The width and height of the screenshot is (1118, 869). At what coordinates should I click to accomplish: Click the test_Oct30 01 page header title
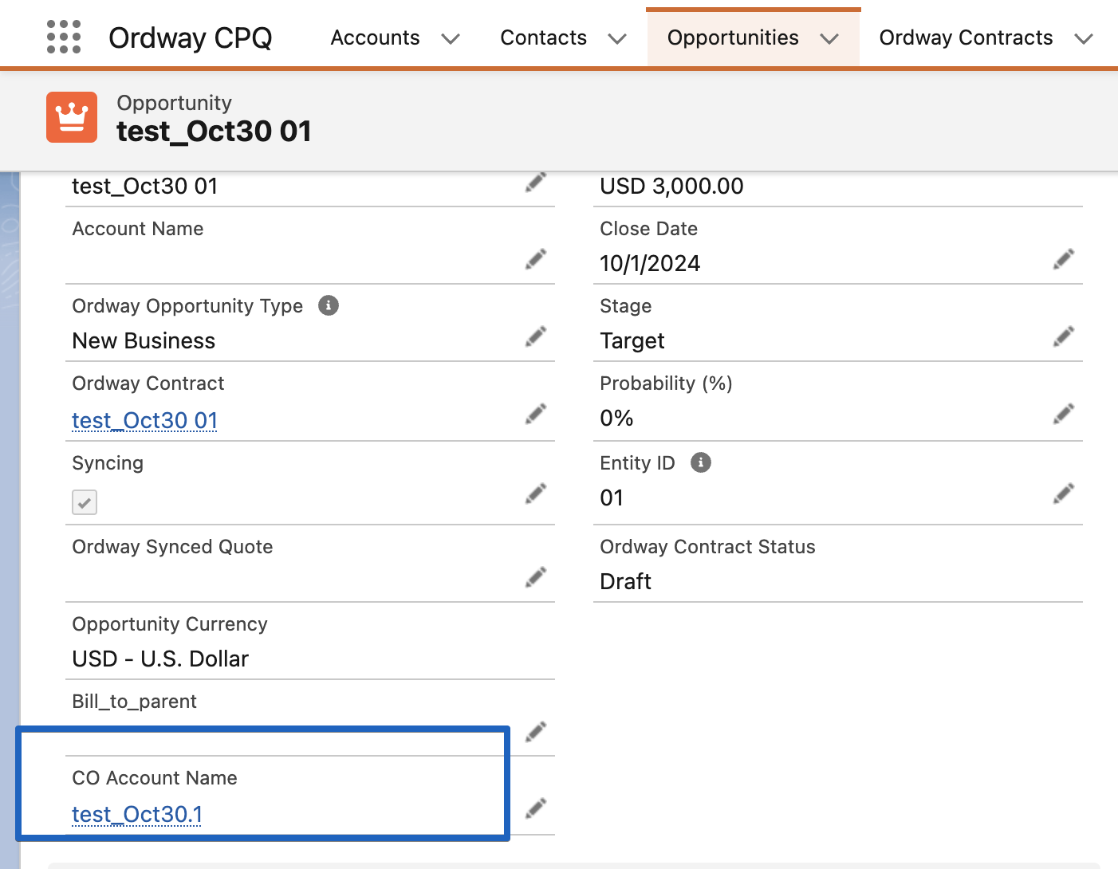[214, 131]
